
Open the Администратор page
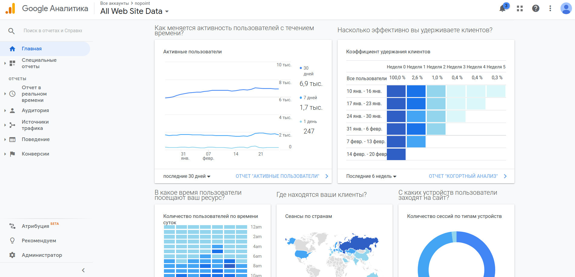pos(42,255)
